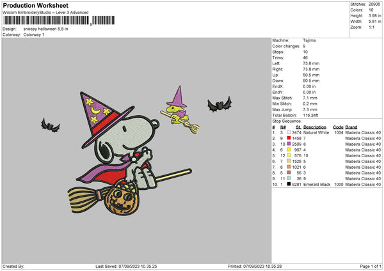This screenshot has height=271, width=384.
Task: Click the broom bristles under Snoopy
Action: tap(83, 199)
